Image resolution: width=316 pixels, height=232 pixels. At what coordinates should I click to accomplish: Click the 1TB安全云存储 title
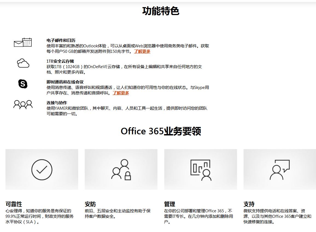click(60, 61)
